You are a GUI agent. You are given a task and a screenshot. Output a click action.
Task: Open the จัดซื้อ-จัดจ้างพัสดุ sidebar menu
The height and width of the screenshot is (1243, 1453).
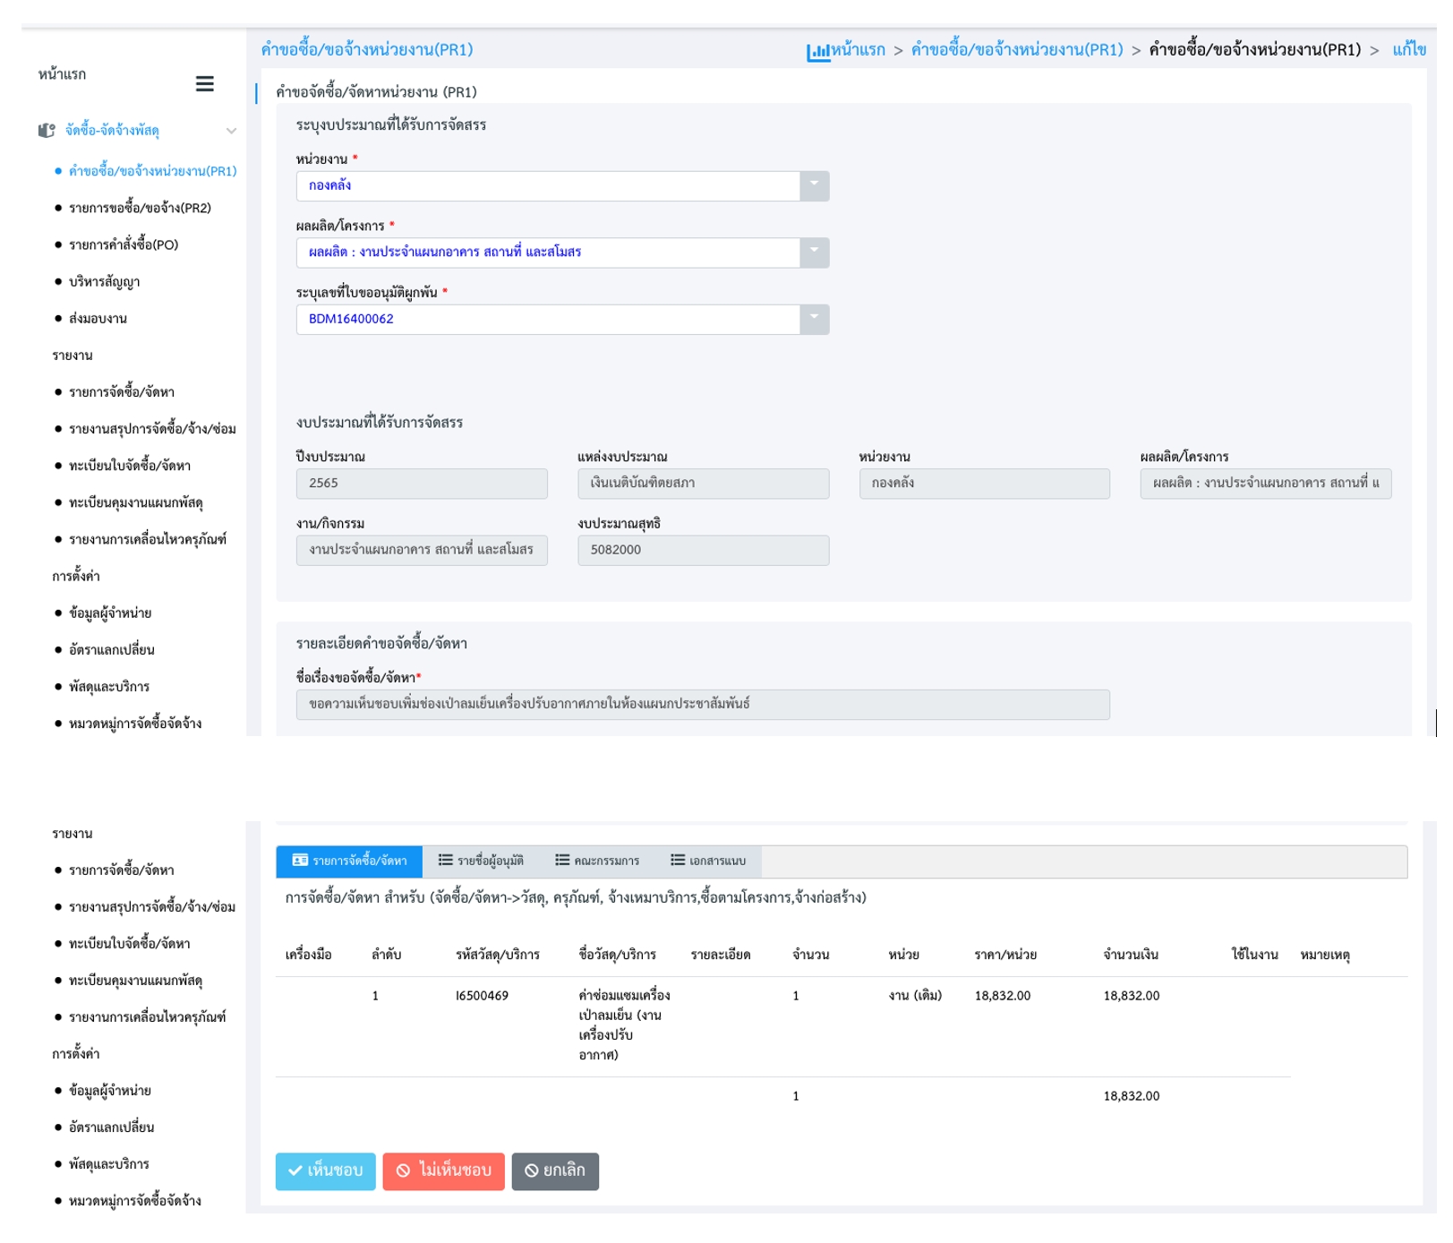[112, 131]
